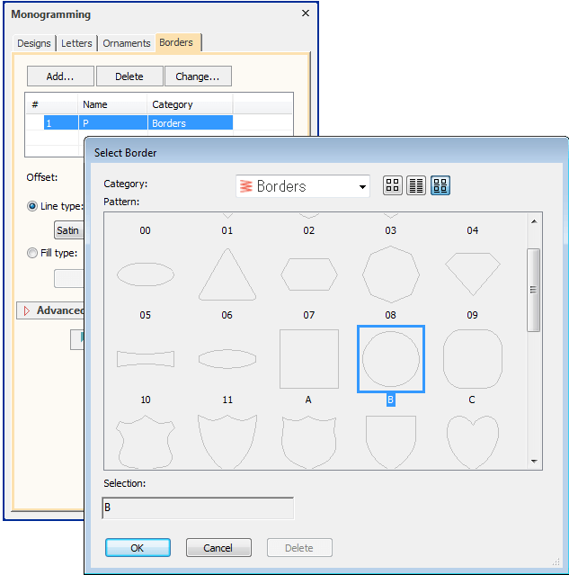Choose the ellipse border pattern 00
569x575 pixels.
click(x=145, y=274)
